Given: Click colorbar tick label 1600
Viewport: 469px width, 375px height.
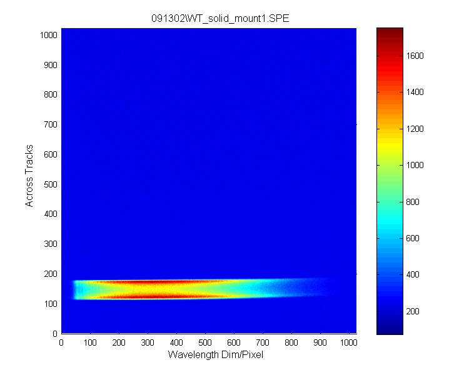Looking at the screenshot, I should (x=415, y=56).
